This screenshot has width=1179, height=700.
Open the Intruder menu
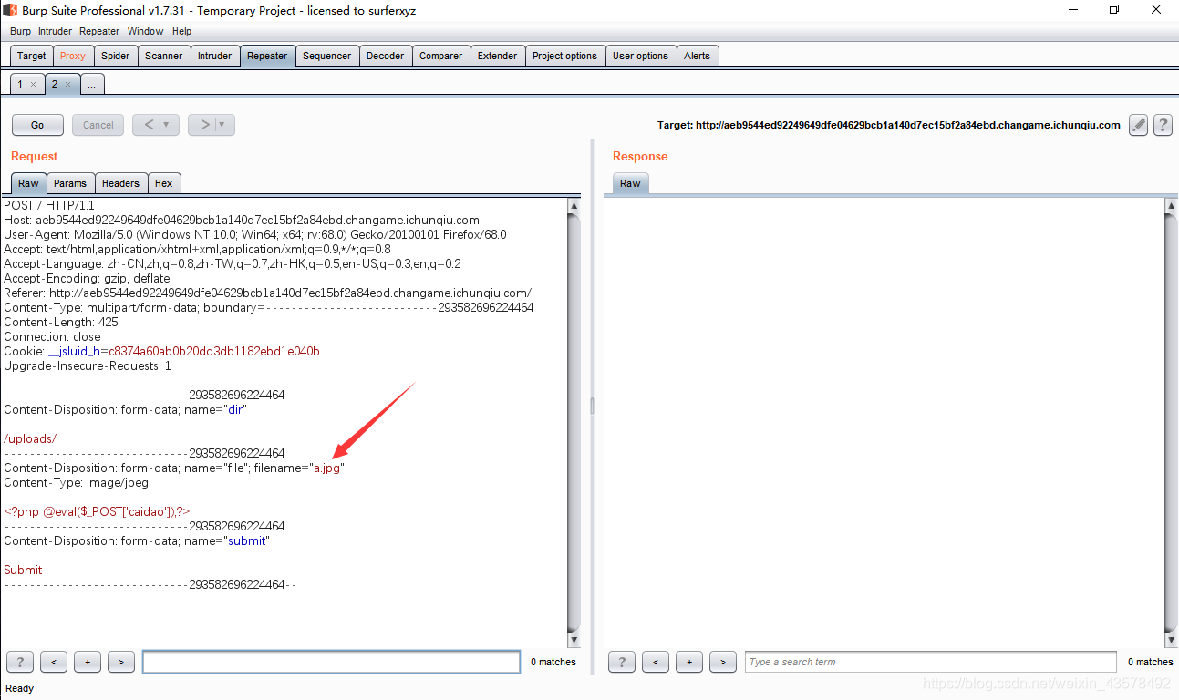[x=55, y=31]
